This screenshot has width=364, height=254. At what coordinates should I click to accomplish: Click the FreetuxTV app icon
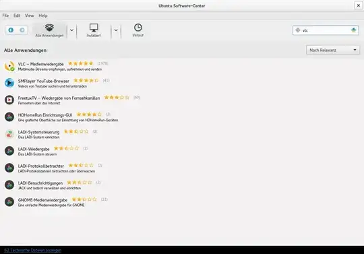pyautogui.click(x=9, y=100)
